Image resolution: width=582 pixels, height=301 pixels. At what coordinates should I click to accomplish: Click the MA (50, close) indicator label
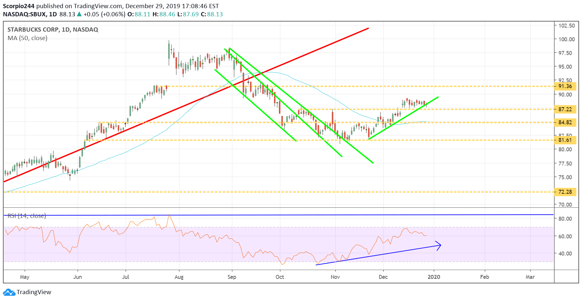(27, 38)
